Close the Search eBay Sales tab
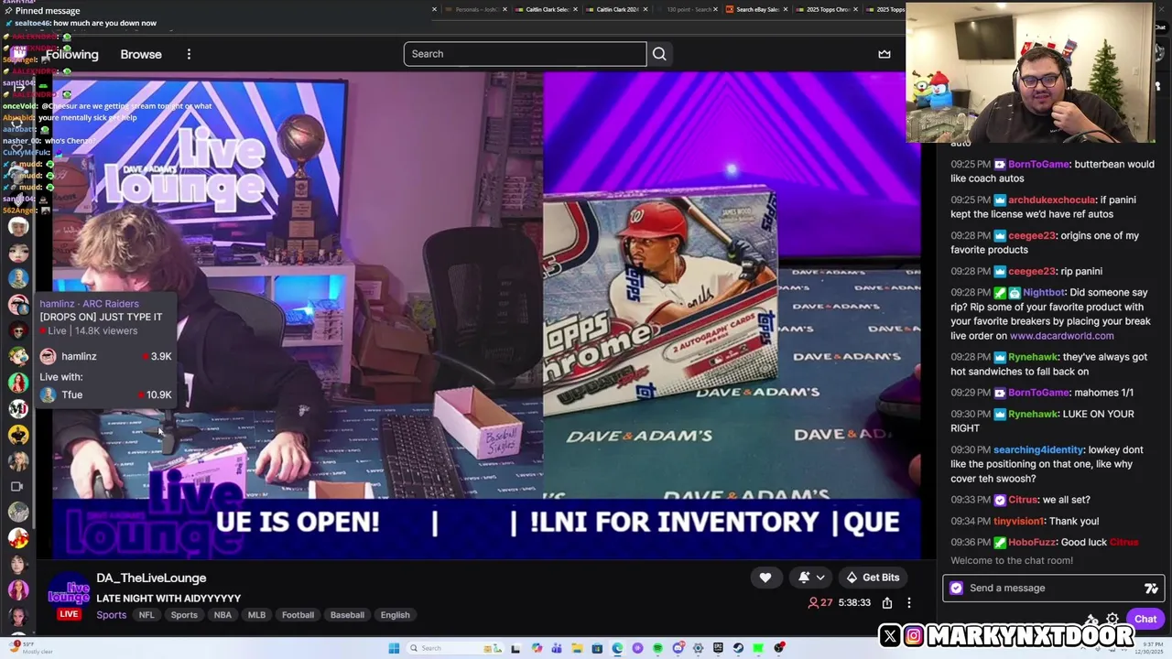This screenshot has width=1172, height=659. tap(785, 9)
